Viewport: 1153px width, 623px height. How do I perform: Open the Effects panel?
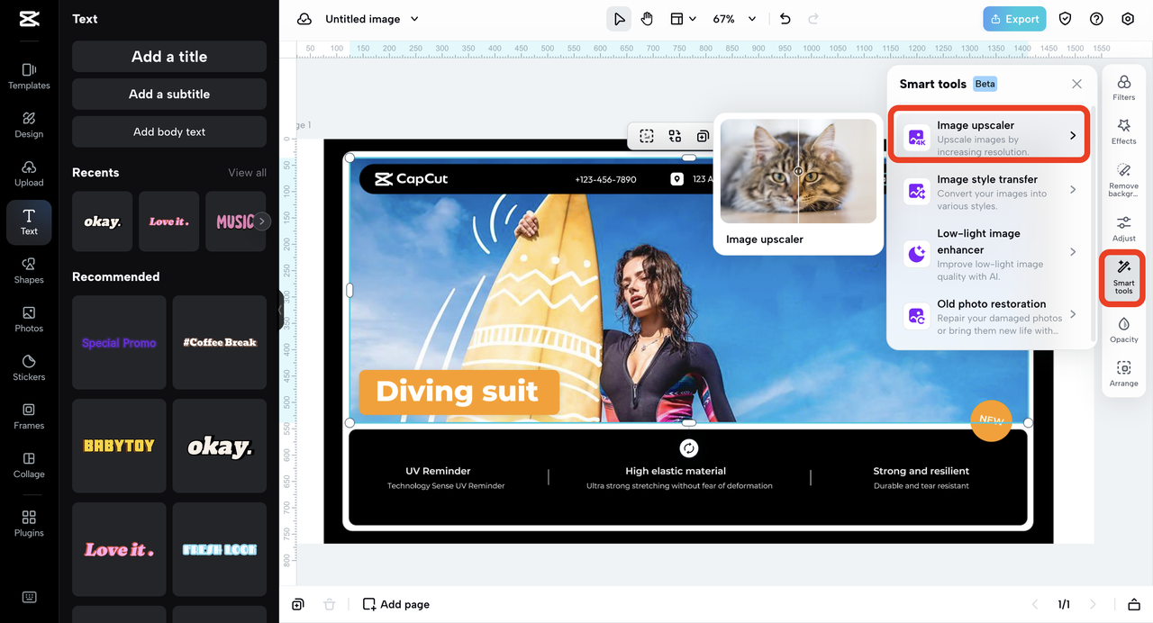[1123, 131]
